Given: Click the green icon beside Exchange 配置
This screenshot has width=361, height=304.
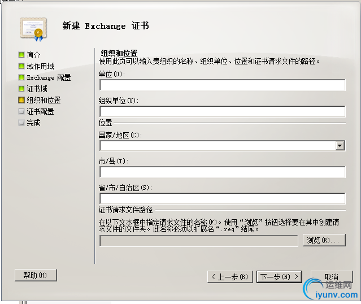Looking at the screenshot, I should coord(21,77).
